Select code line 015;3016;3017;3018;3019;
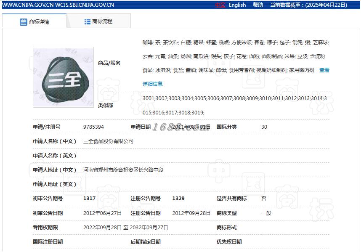Image resolution: width=361 pixels, height=252 pixels. pos(173,112)
